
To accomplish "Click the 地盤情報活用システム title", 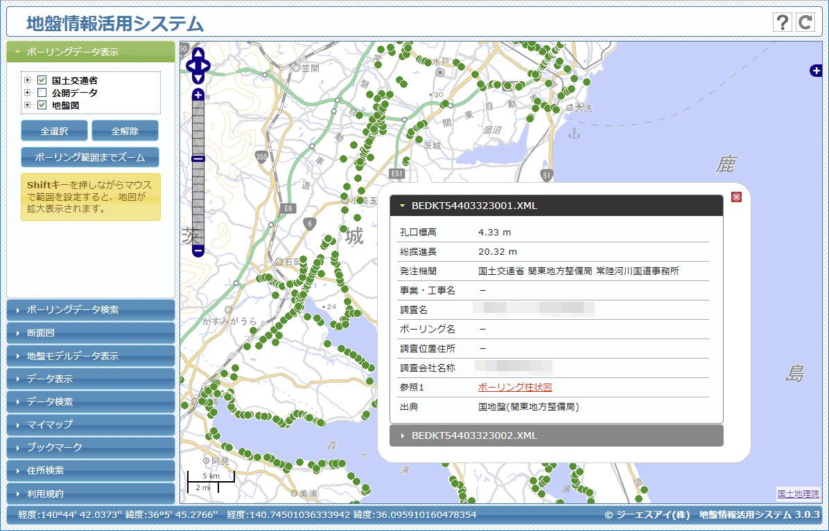I will click(x=115, y=24).
